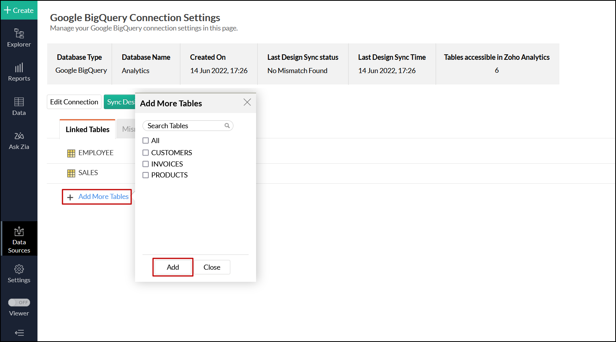
Task: Click the EMPLOYEE table grid icon
Action: tap(71, 153)
